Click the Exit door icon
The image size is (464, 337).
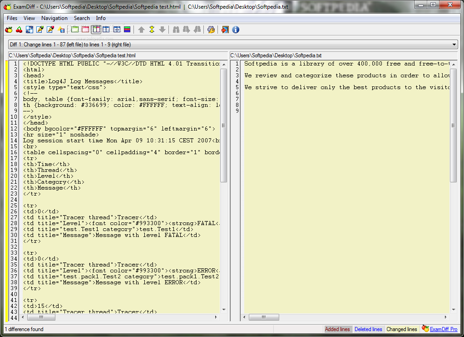pyautogui.click(x=225, y=30)
